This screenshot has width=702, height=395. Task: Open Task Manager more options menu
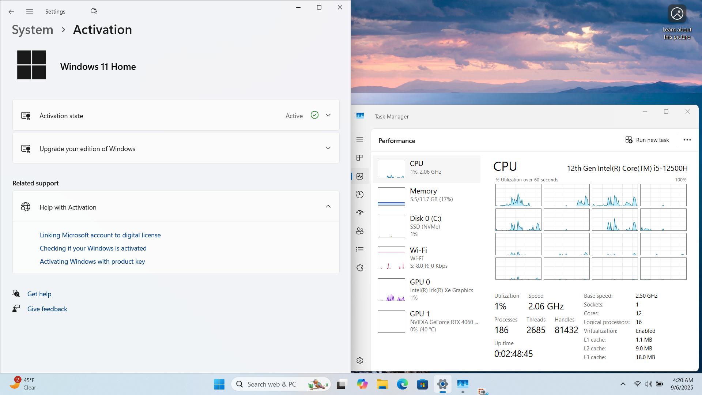pyautogui.click(x=687, y=140)
